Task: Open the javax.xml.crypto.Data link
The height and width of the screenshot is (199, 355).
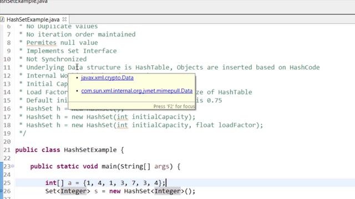Action: tap(107, 77)
